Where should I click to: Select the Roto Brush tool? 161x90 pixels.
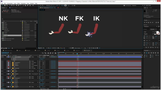(x=30, y=5)
